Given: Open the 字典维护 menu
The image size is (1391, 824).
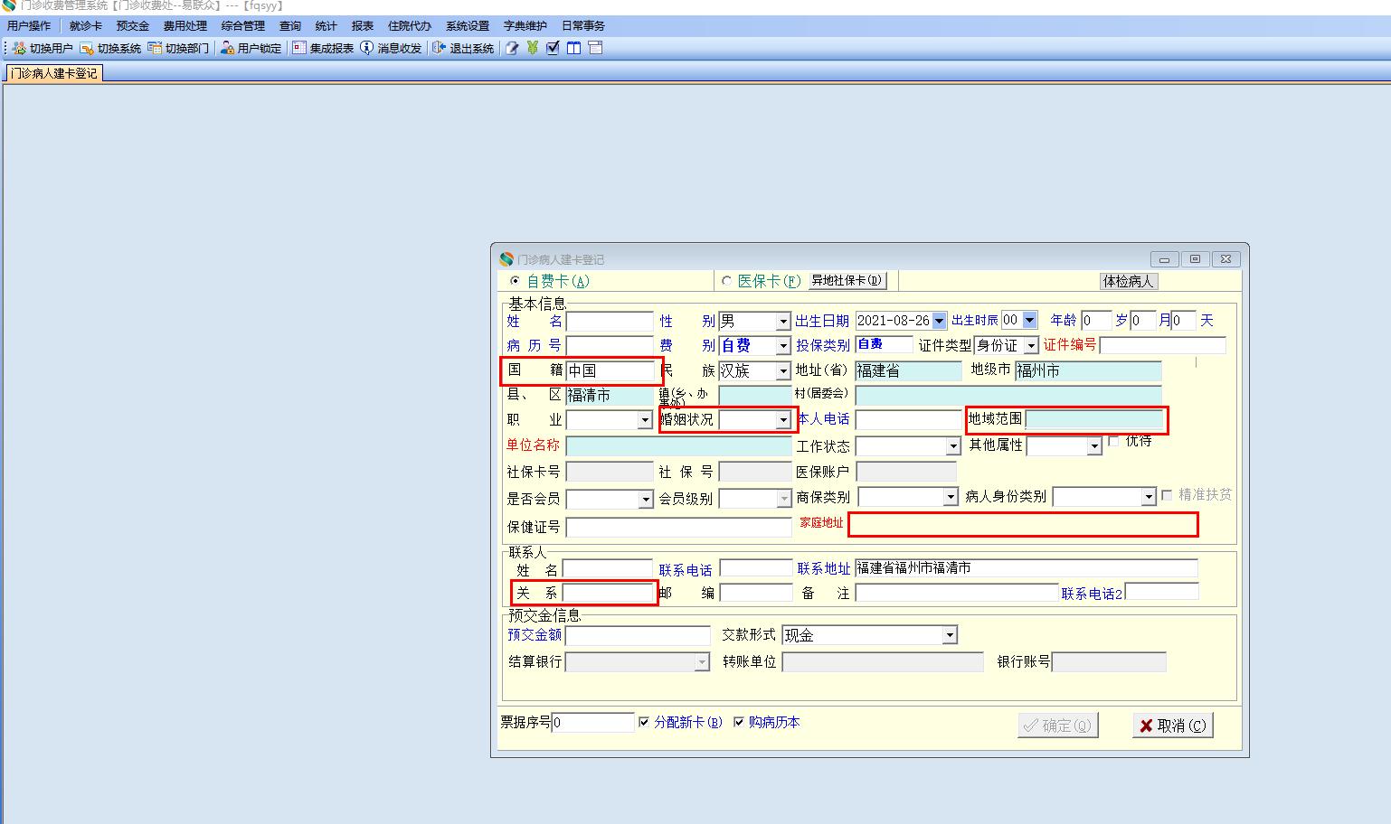Looking at the screenshot, I should (525, 26).
